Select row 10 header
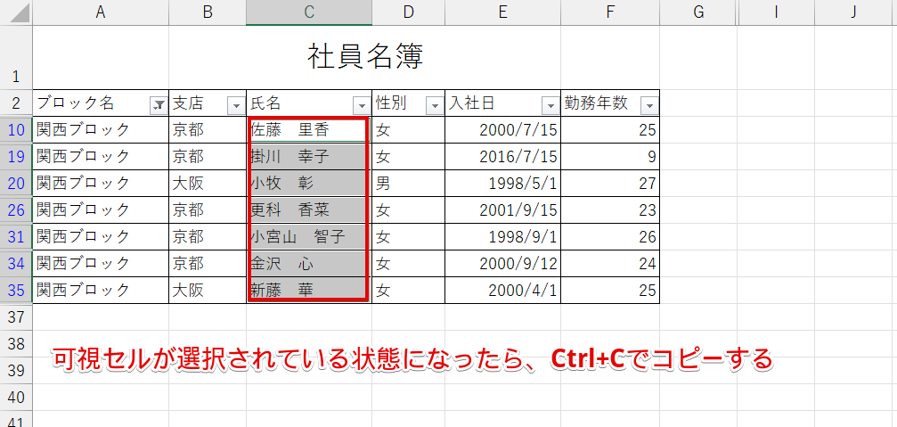The height and width of the screenshot is (427, 897). click(x=16, y=130)
